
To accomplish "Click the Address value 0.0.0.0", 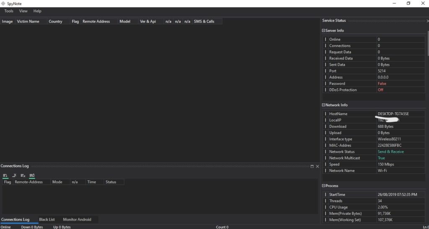I will tap(383, 77).
